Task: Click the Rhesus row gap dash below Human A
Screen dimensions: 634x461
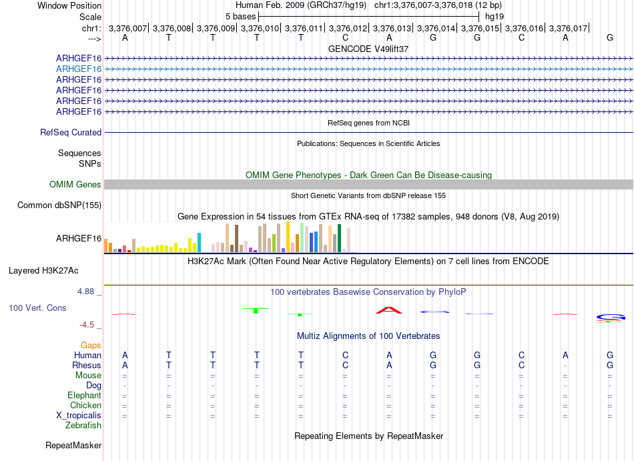Action: click(x=565, y=366)
